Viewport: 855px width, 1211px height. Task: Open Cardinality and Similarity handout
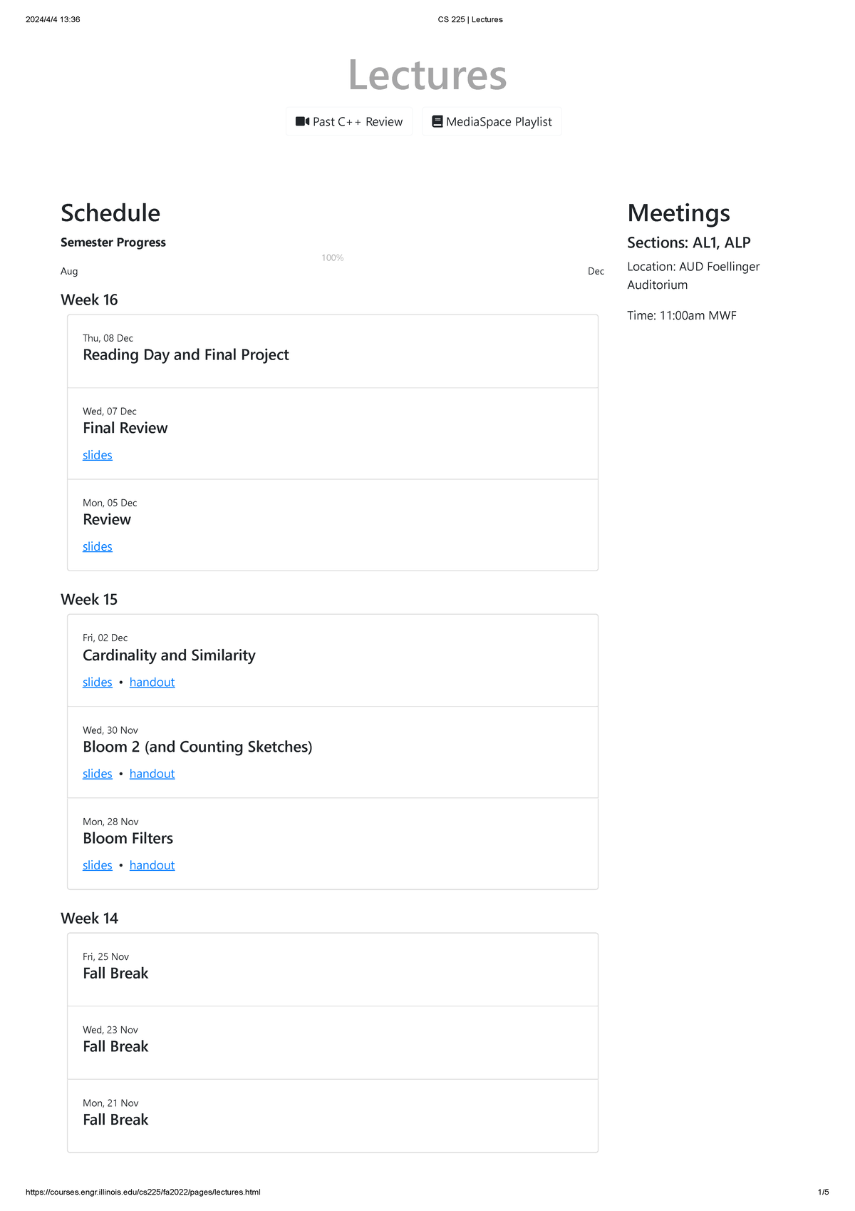pos(152,682)
